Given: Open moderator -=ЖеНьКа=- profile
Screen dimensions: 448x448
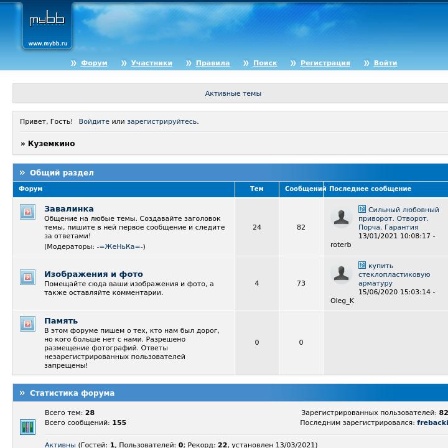Looking at the screenshot, I should [120, 246].
